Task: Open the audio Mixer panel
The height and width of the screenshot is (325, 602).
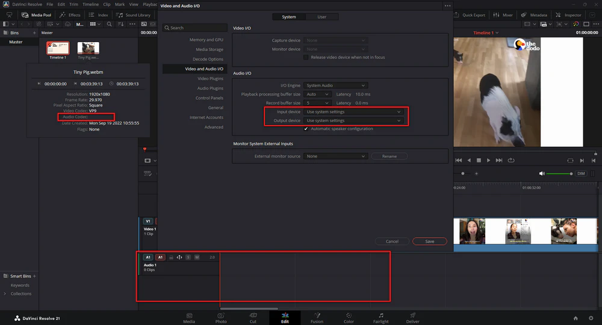Action: click(503, 15)
